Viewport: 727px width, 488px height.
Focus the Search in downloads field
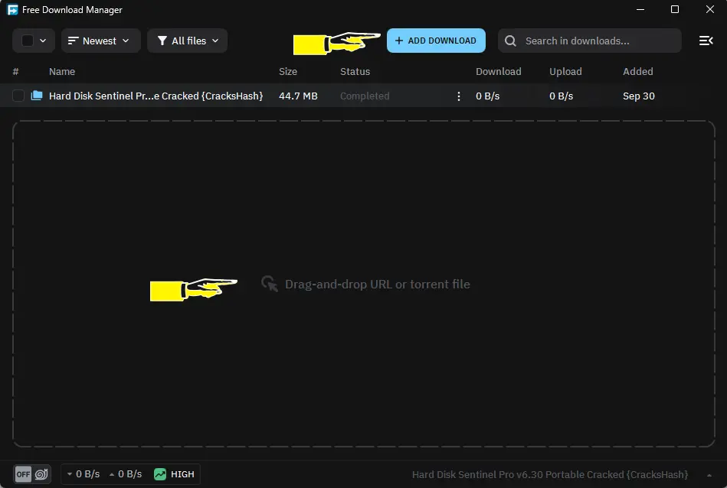pyautogui.click(x=598, y=41)
